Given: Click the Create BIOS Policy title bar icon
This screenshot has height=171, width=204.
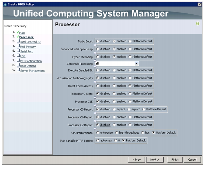Looking at the screenshot, I should (x=5, y=4).
